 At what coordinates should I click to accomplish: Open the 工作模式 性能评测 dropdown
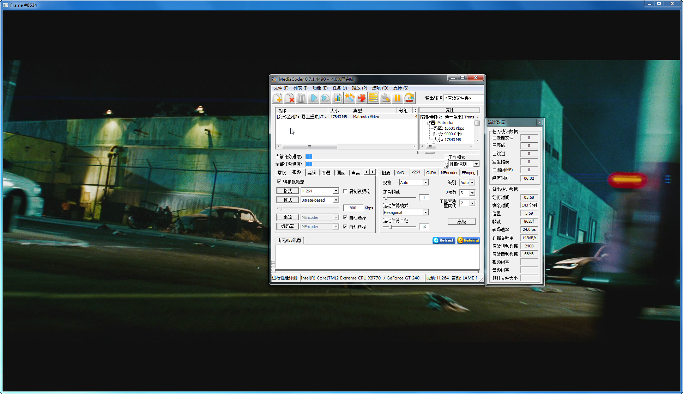(x=476, y=164)
